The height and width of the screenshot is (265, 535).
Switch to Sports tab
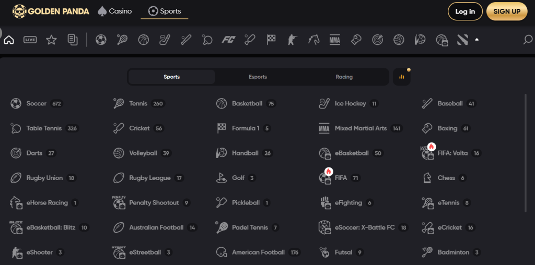click(x=171, y=77)
